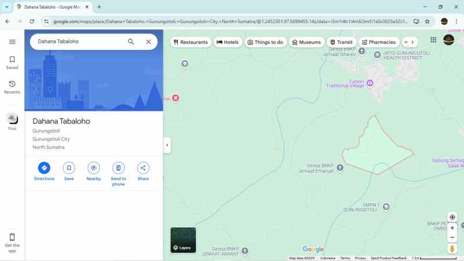Viewport: 464px width, 261px height.
Task: Open Recents in the sidebar
Action: pyautogui.click(x=12, y=87)
